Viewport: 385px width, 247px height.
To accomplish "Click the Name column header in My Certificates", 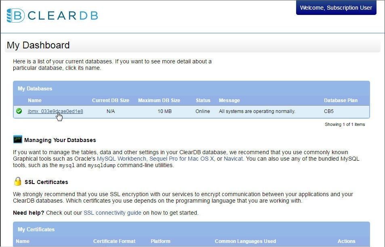I will (x=23, y=241).
